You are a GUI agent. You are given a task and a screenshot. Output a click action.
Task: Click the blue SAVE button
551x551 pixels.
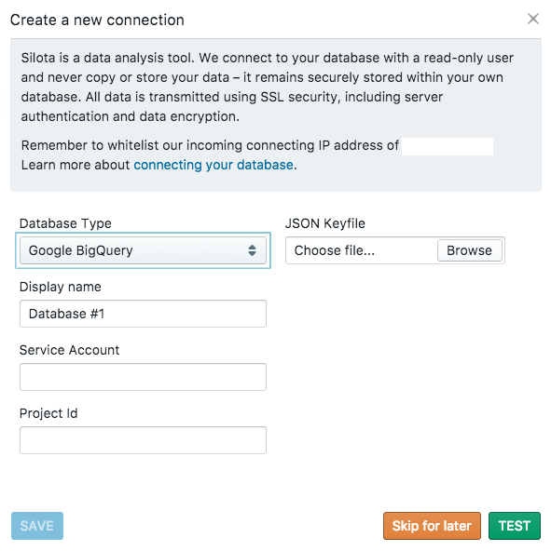(x=37, y=526)
